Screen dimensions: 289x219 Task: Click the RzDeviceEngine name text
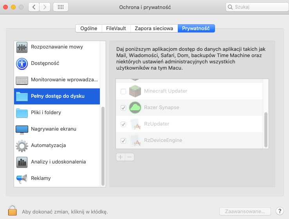tap(163, 140)
